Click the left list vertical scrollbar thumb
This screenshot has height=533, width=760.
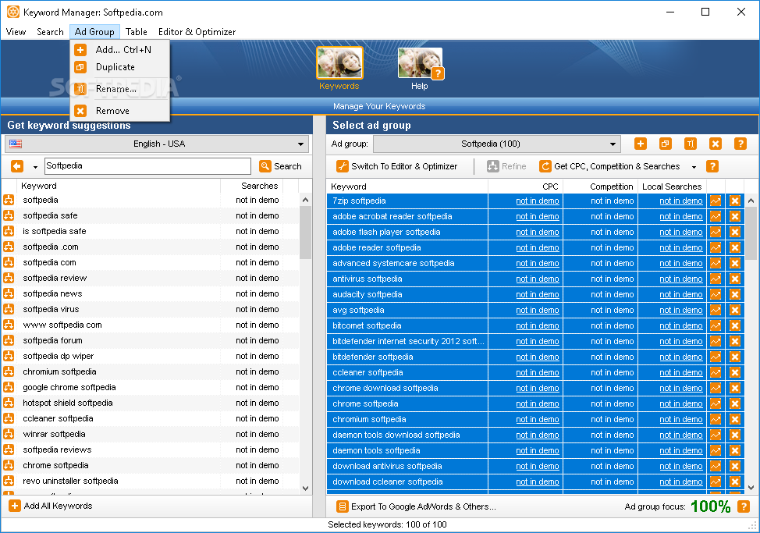click(x=305, y=233)
